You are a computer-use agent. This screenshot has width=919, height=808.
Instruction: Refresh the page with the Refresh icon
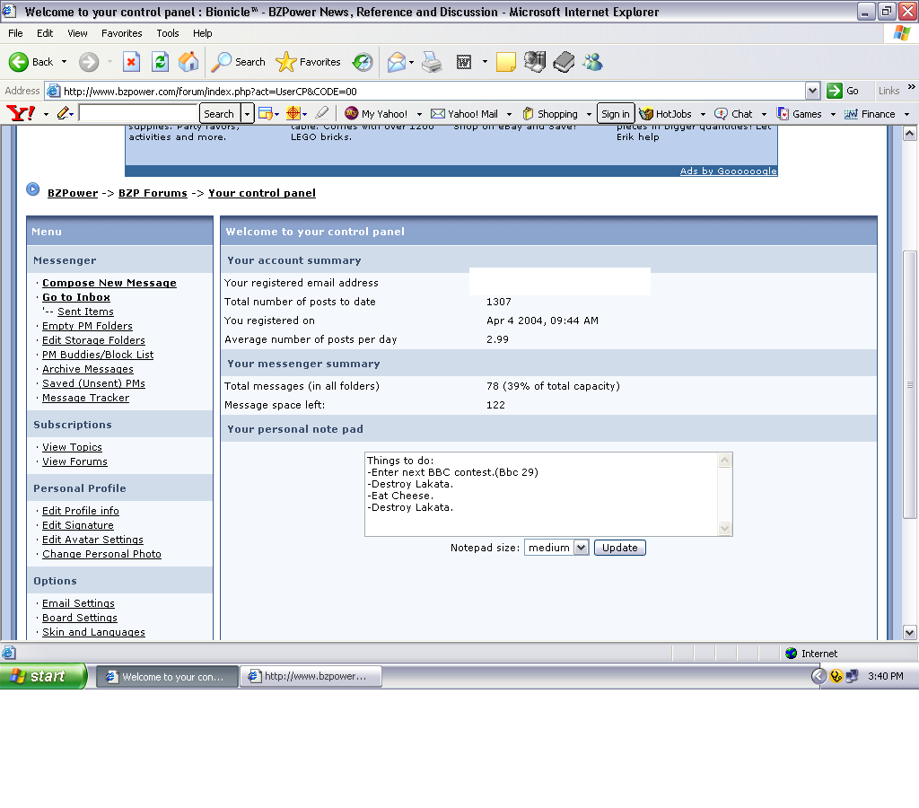[x=160, y=62]
